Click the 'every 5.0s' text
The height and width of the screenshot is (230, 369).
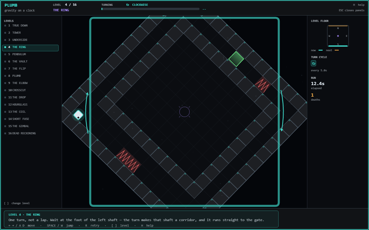coord(319,70)
